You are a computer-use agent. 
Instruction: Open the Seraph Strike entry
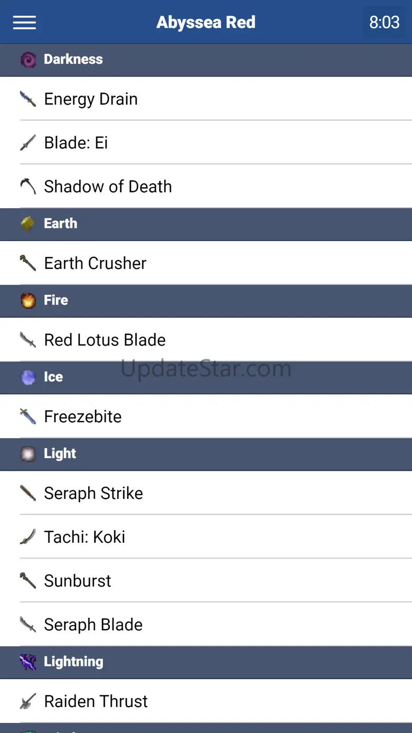pos(93,493)
